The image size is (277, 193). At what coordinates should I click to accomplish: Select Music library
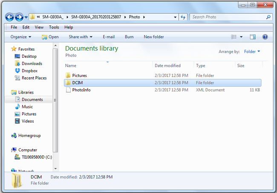[x=24, y=107]
